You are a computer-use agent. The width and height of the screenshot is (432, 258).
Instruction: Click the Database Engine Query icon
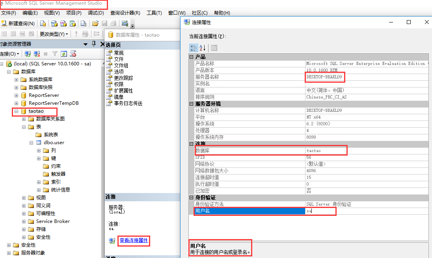[43, 23]
